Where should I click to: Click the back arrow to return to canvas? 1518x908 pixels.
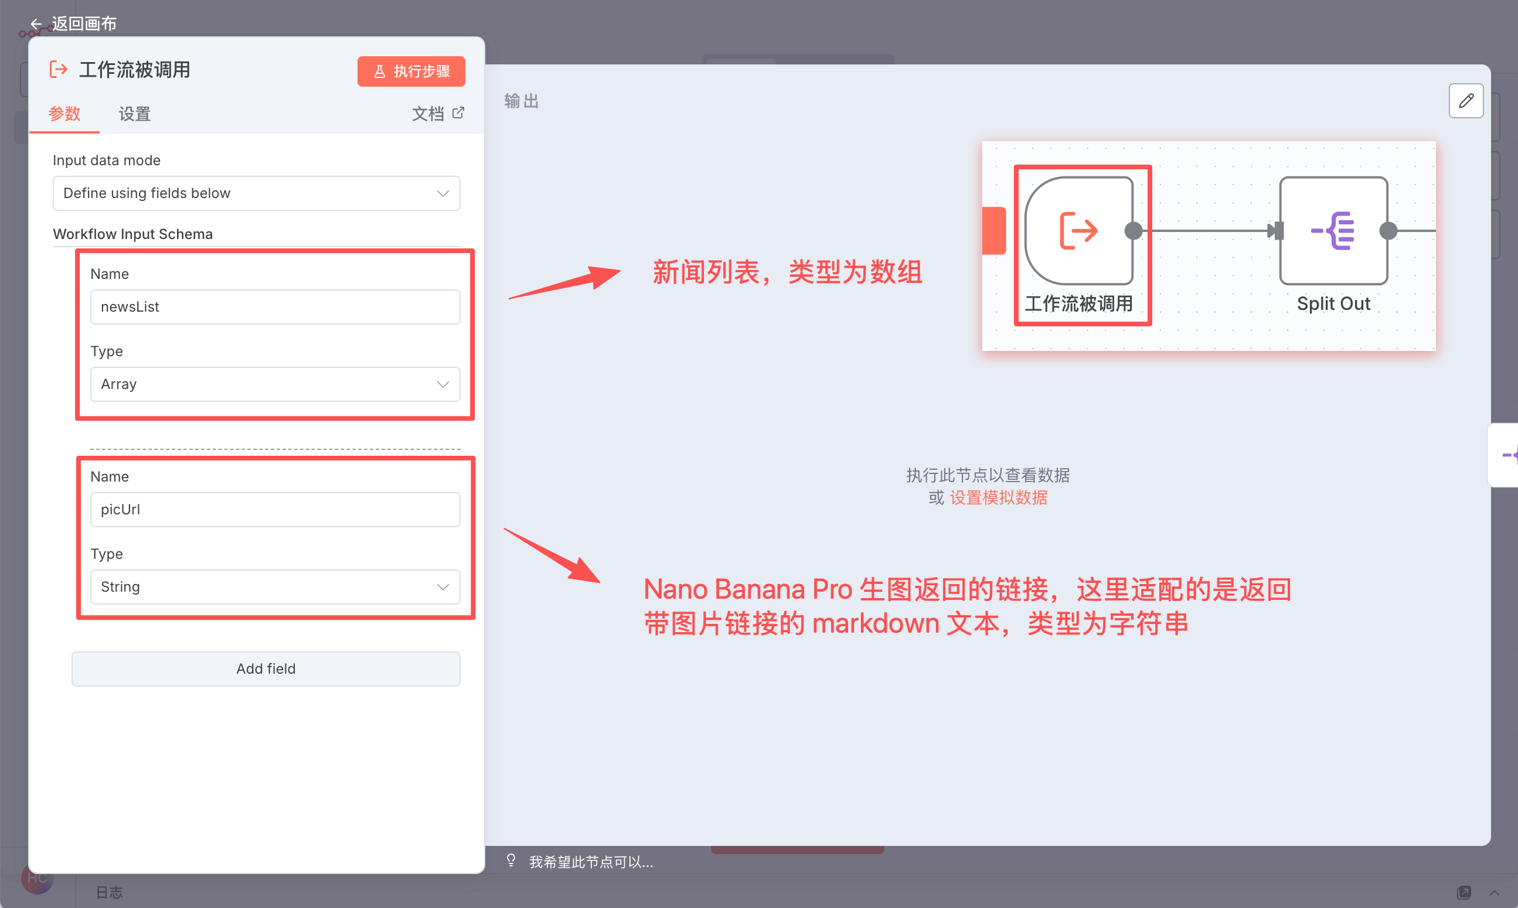coord(37,24)
